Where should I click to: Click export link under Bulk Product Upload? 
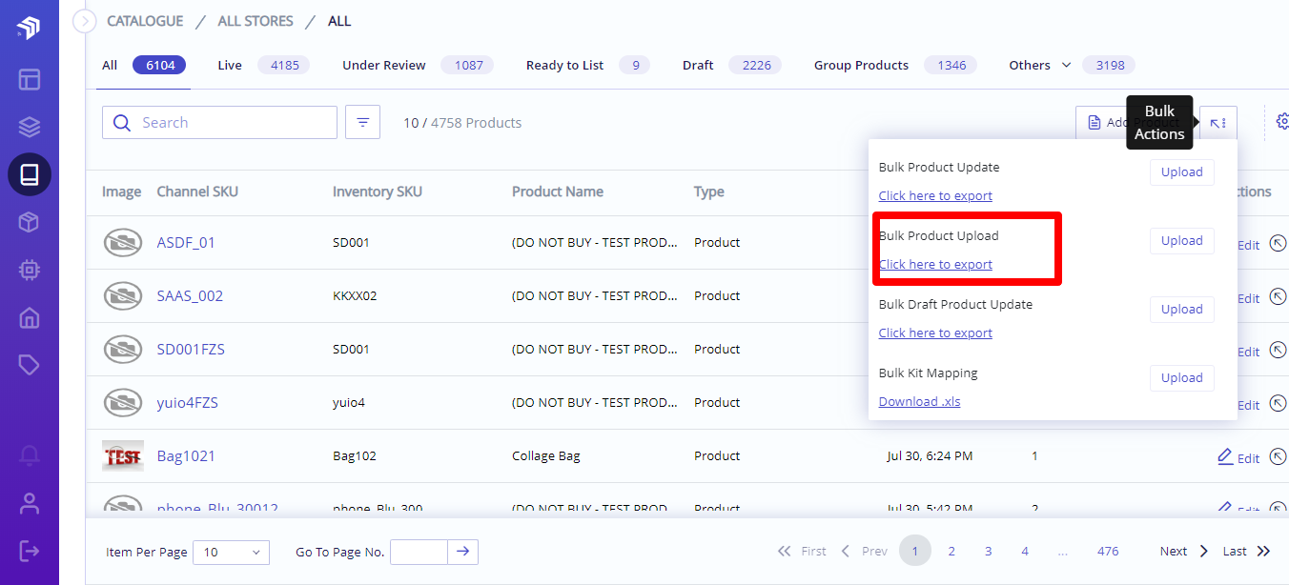(935, 264)
